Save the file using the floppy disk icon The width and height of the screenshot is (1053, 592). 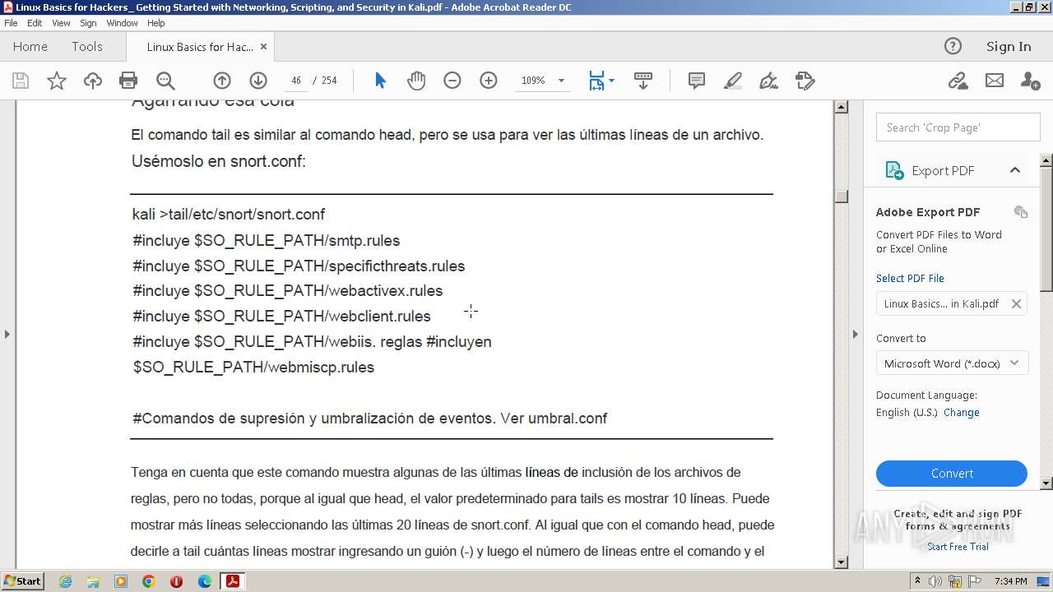click(x=21, y=81)
